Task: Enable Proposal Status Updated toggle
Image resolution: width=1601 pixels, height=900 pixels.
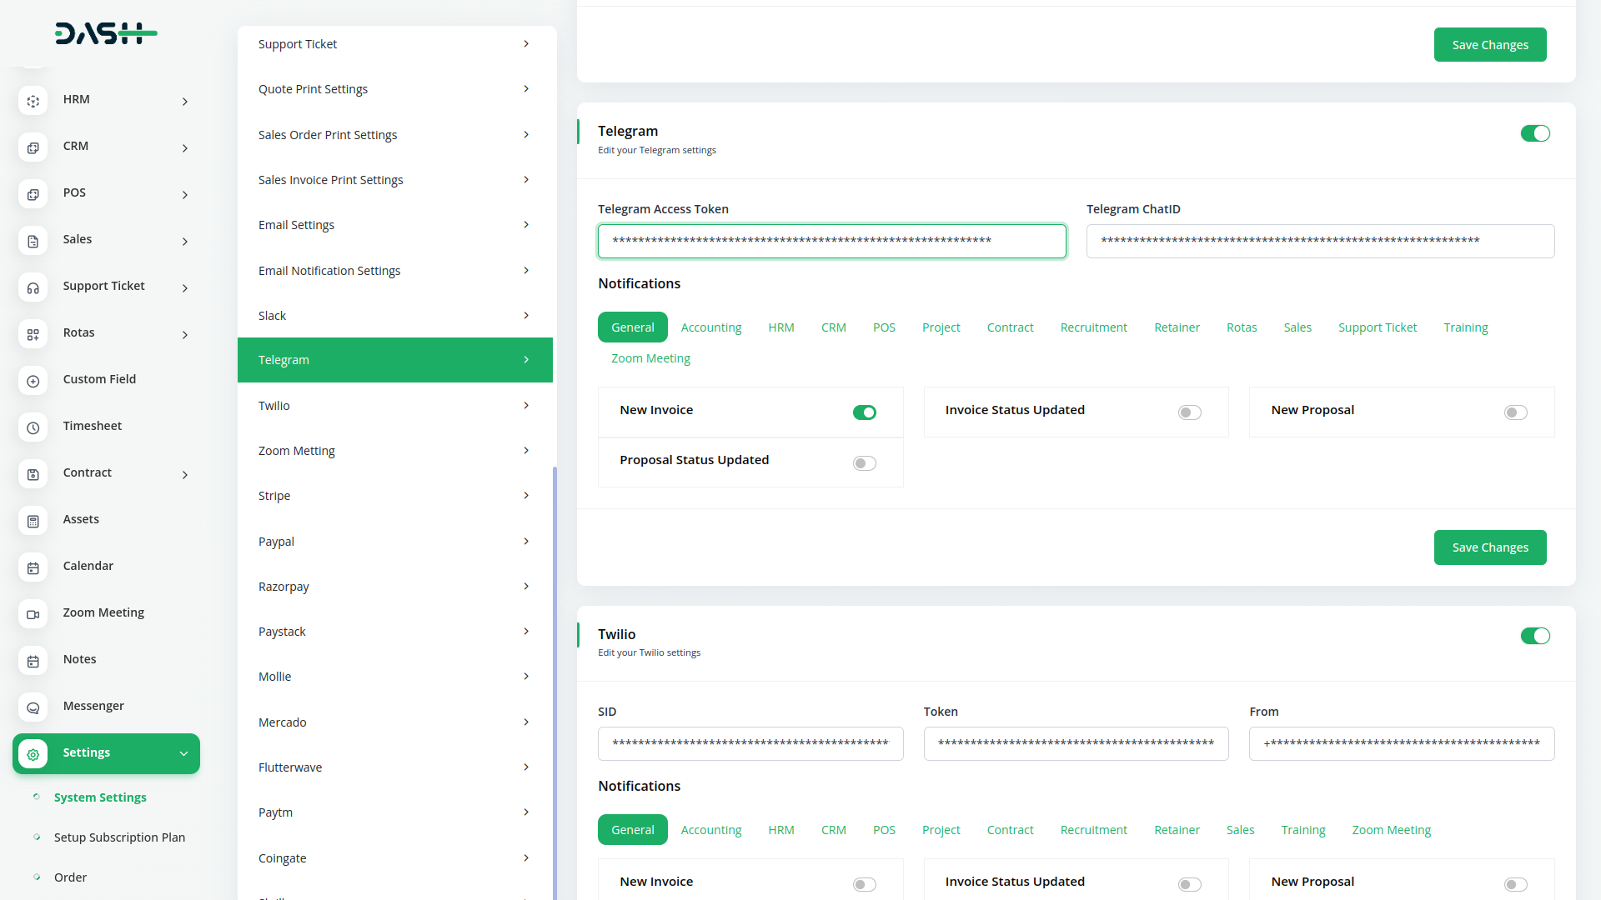Action: tap(864, 463)
